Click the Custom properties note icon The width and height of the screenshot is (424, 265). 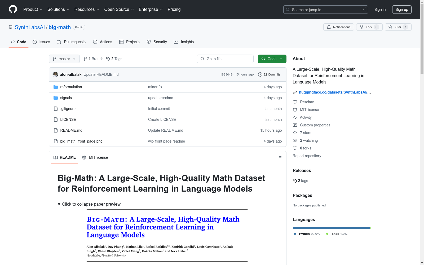click(x=295, y=125)
